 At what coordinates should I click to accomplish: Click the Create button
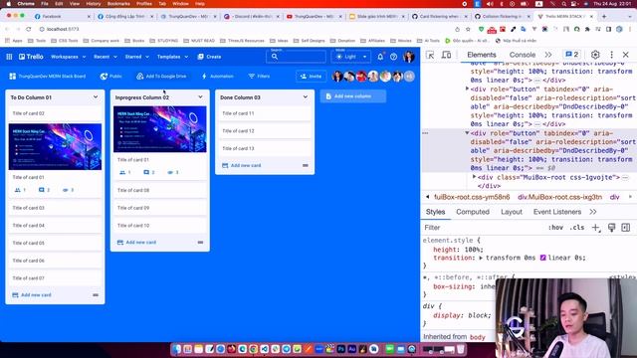[209, 57]
